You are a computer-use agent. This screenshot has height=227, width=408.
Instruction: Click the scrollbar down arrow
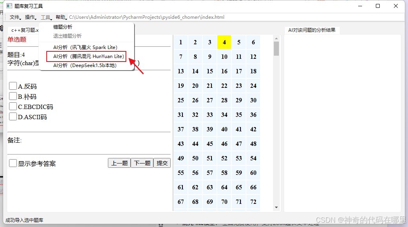pos(276,207)
